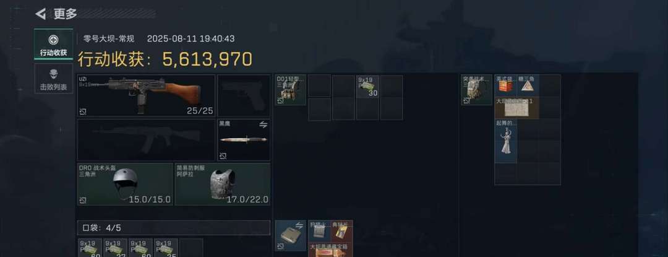The height and width of the screenshot is (257, 668).
Task: Click the back arrow next to 更多
Action: (40, 14)
